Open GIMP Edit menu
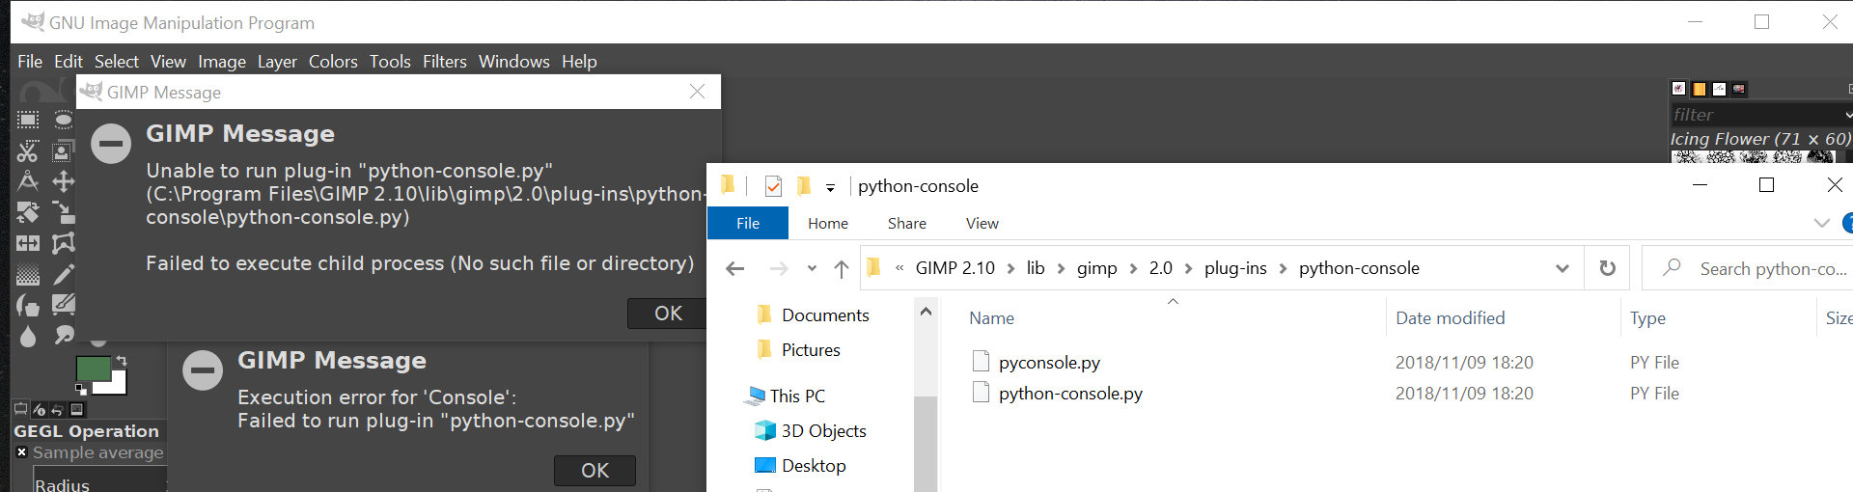The image size is (1853, 492). pyautogui.click(x=69, y=62)
